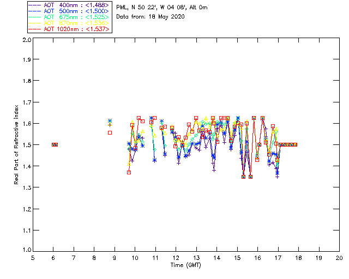The image size is (349, 279).
Task: Click the time-axis tick label '16'
Action: point(257,258)
